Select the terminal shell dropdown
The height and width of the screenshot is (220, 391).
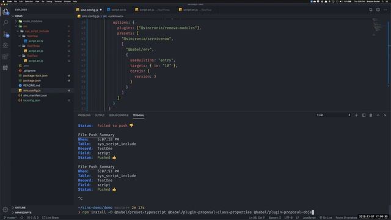334,116
